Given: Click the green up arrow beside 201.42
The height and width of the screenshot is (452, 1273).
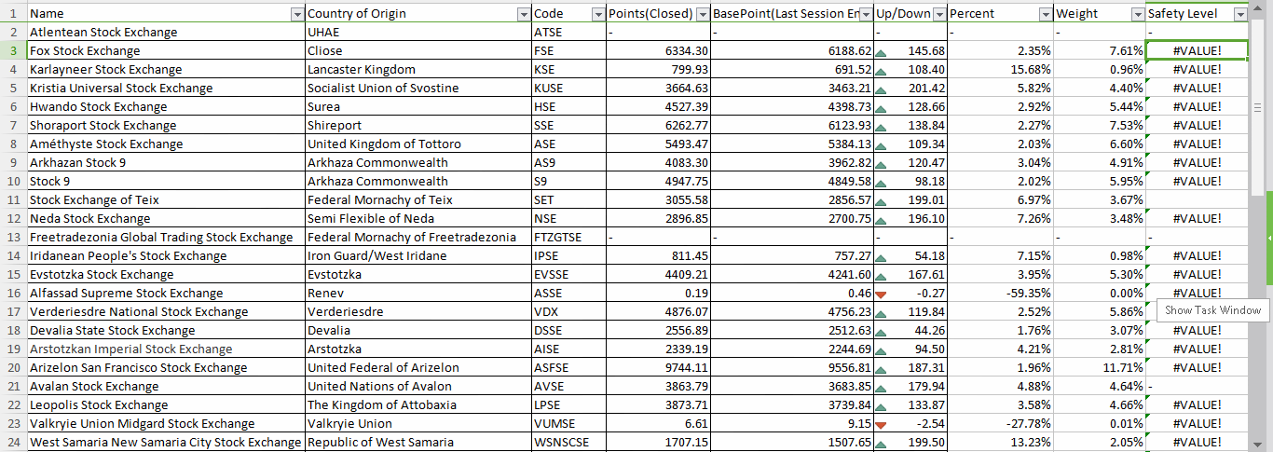Looking at the screenshot, I should pyautogui.click(x=881, y=89).
